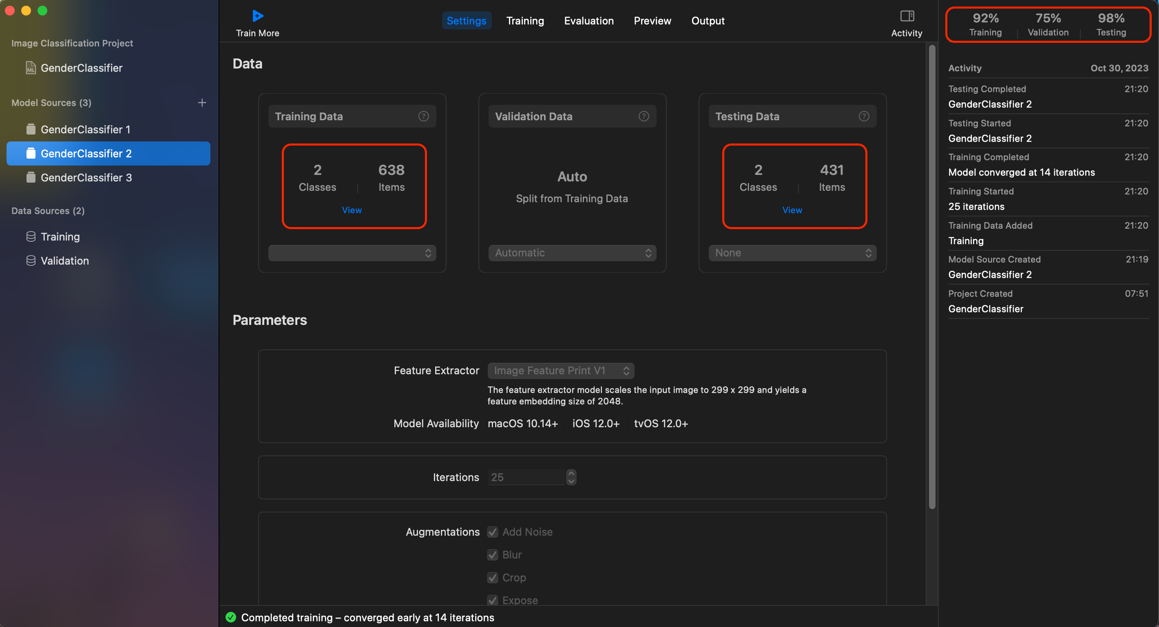Select the Training data source icon
Image resolution: width=1159 pixels, height=627 pixels.
coord(31,236)
